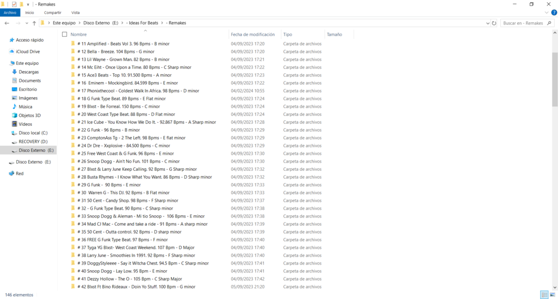The height and width of the screenshot is (299, 558).
Task: Select # 28 Busta Rhymes folder
Action: click(144, 177)
